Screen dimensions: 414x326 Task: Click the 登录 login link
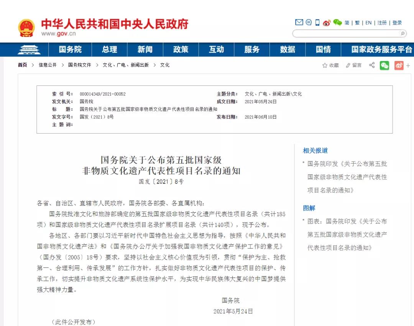pos(397,23)
